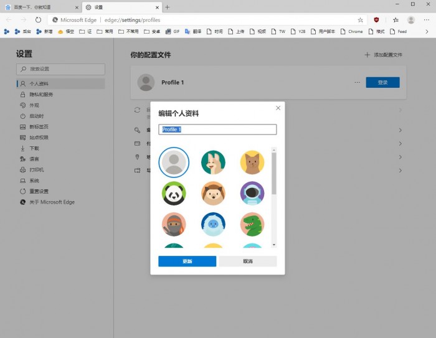Click the star add-to-favorites icon
The width and height of the screenshot is (436, 338).
[361, 20]
